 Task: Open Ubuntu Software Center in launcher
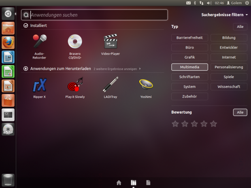pos(8,100)
